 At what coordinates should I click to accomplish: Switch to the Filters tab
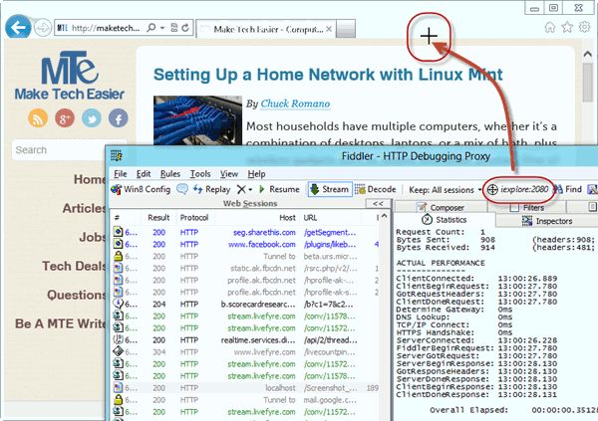tap(527, 207)
